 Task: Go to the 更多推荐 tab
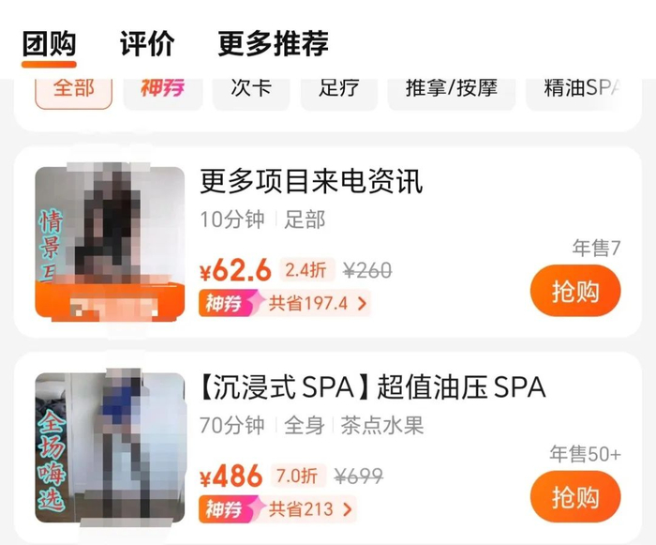tap(273, 43)
